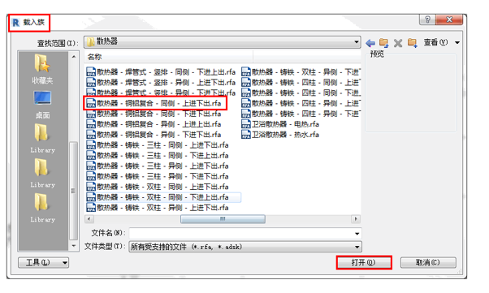This screenshot has height=293, width=489.
Task: Click RFA icon of 铸铁 双柱 异侧 上进下出
Action: coord(91,208)
